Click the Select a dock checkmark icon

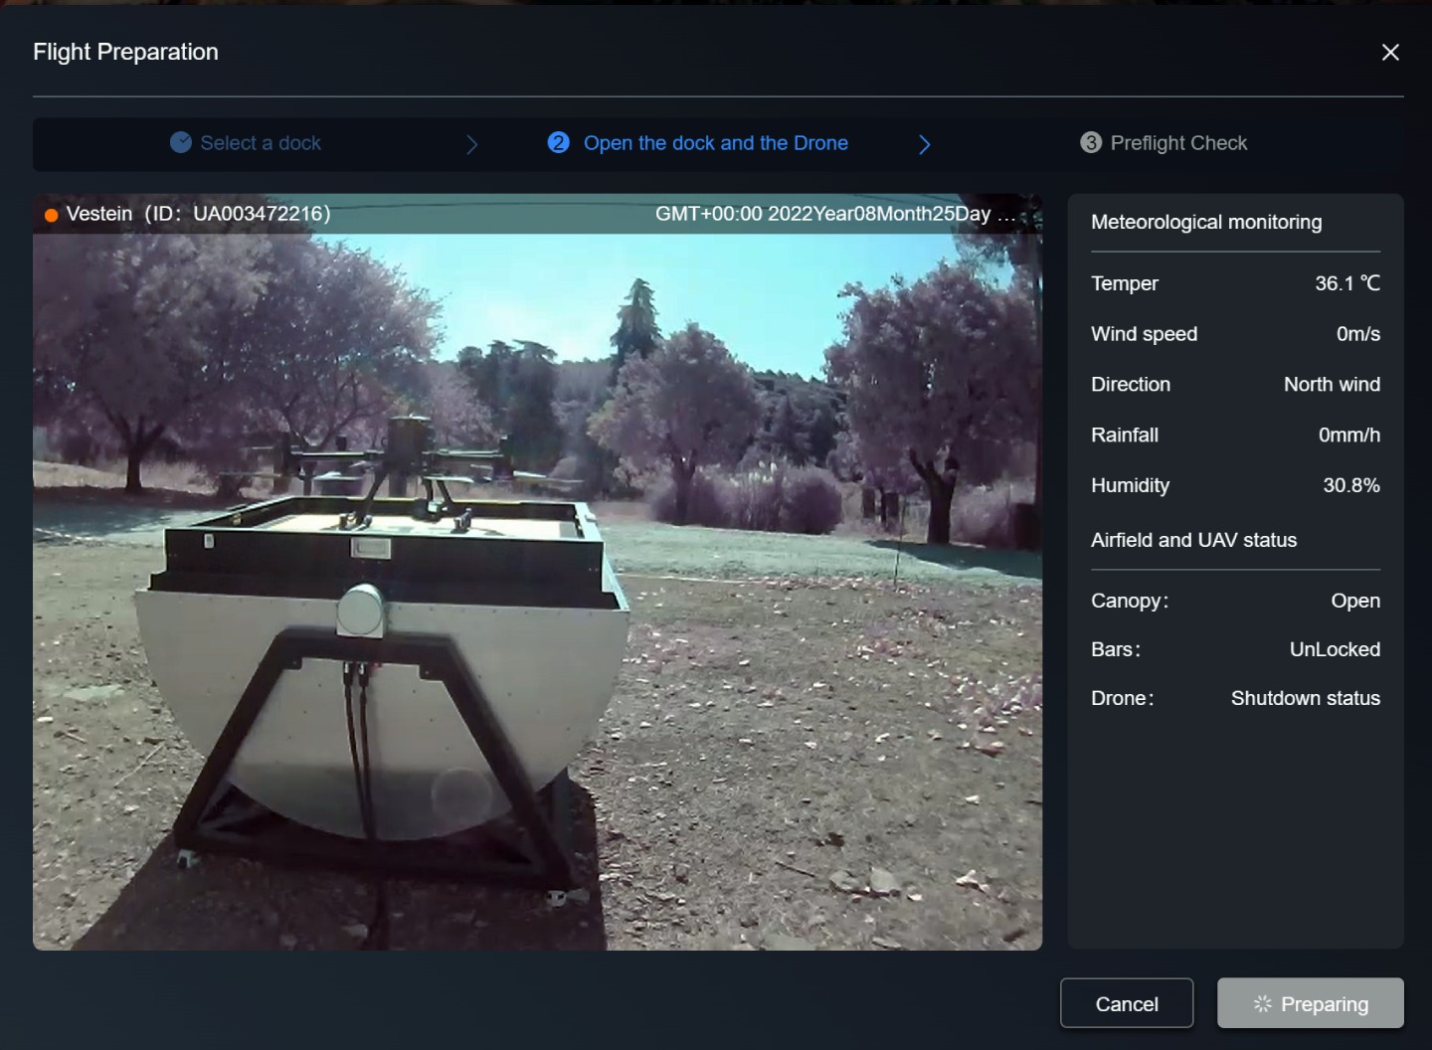coord(181,142)
